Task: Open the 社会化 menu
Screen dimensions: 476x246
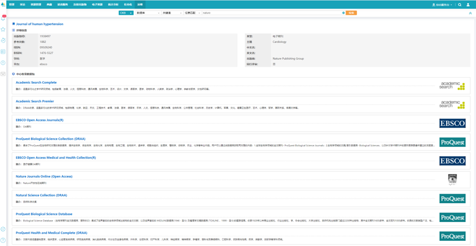Action: [128, 5]
